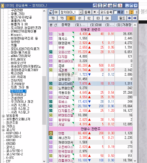
Task: Click the stock table scroll-down arrow
Action: pos(135,161)
